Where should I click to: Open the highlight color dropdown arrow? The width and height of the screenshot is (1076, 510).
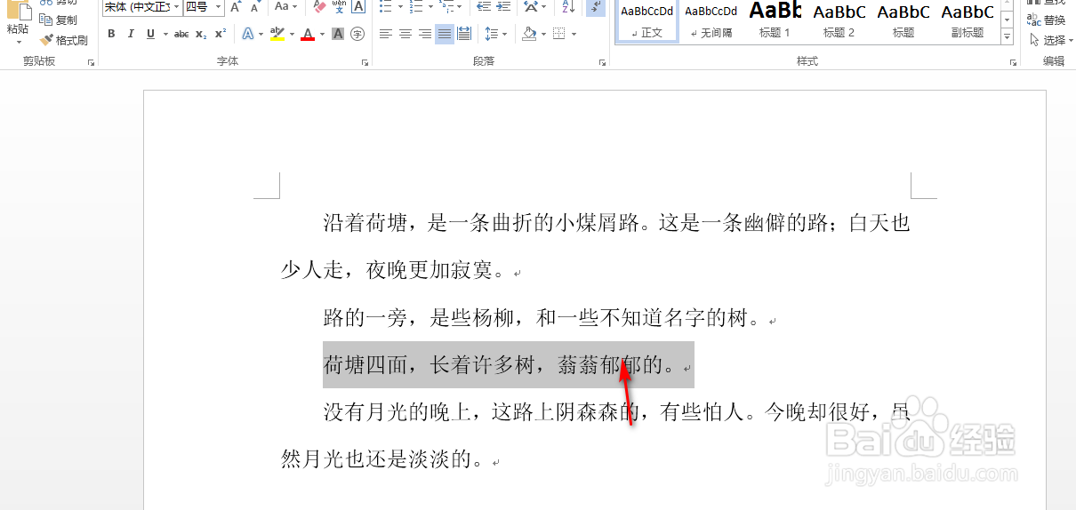point(292,34)
